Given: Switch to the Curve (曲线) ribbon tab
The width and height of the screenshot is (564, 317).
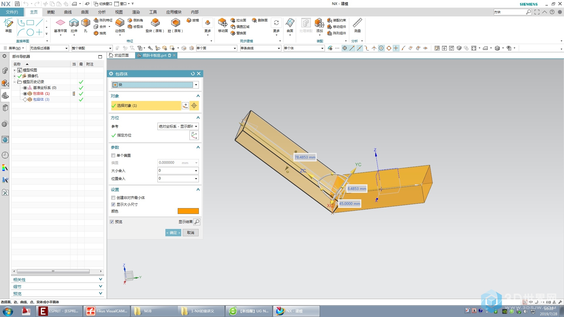Looking at the screenshot, I should pos(68,12).
